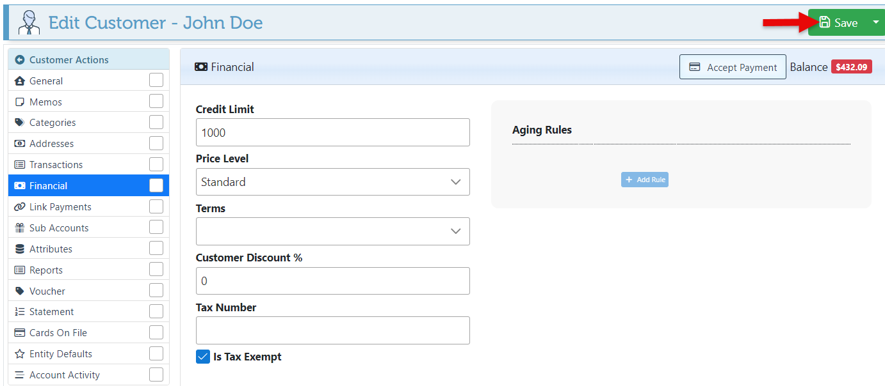Uncheck the Is Tax Exempt checkbox
The image size is (885, 386).
[203, 357]
